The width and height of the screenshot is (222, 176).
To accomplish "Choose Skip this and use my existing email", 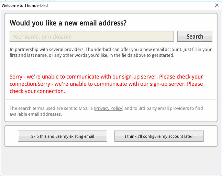I will point(63,136).
